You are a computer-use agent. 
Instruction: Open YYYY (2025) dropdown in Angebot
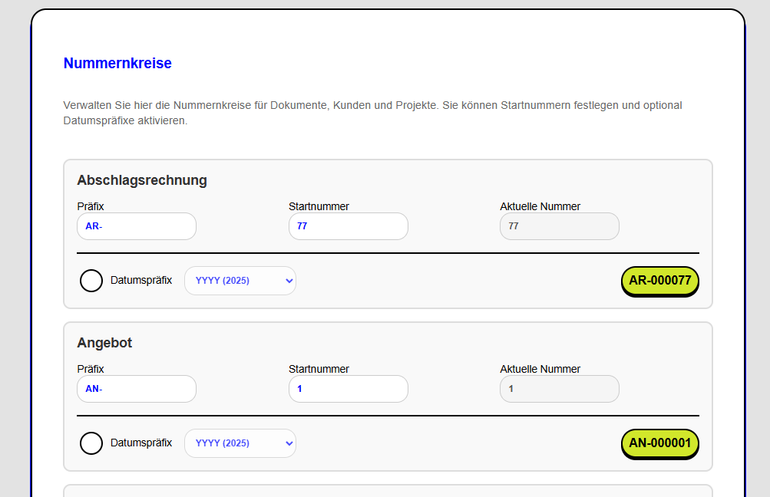tap(240, 443)
